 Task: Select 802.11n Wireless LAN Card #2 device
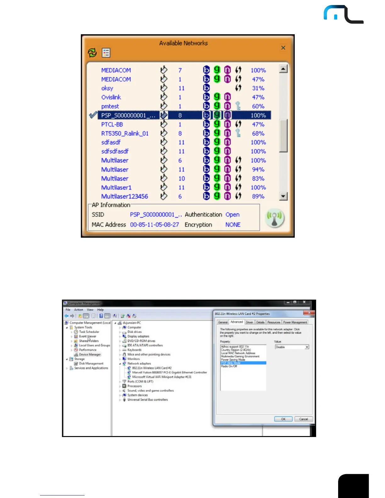click(x=152, y=368)
